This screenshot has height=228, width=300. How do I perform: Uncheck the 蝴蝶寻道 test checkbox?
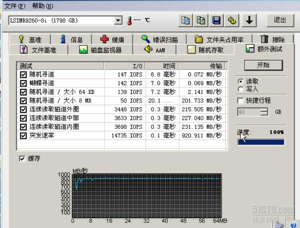(23, 83)
